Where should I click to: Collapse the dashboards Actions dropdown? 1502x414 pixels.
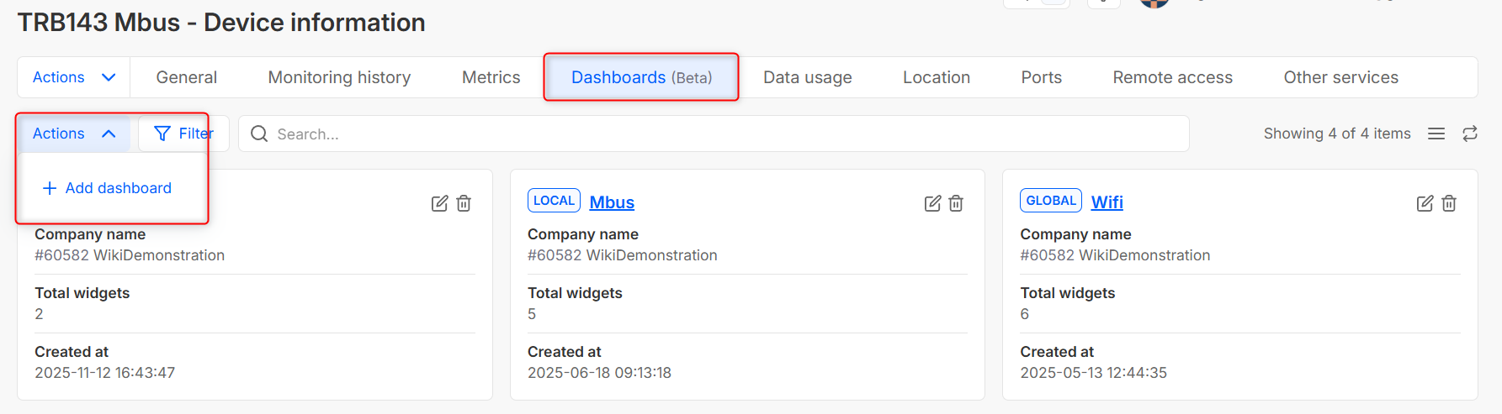pos(74,134)
